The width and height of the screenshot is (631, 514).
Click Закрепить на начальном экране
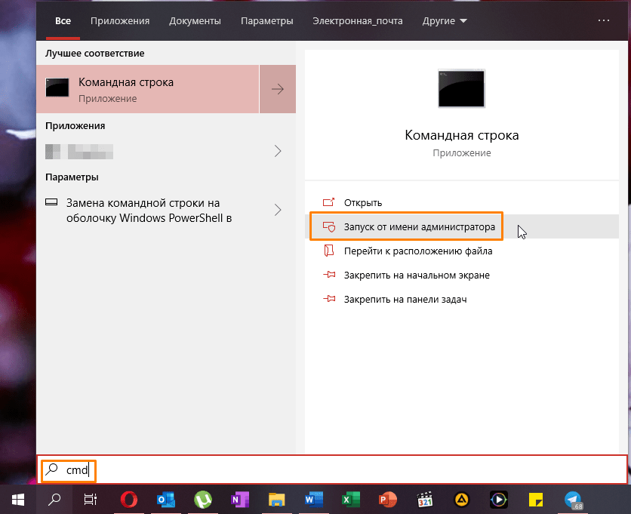(417, 275)
